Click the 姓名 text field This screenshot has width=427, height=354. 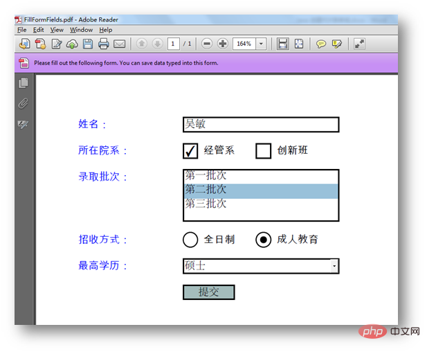(261, 125)
